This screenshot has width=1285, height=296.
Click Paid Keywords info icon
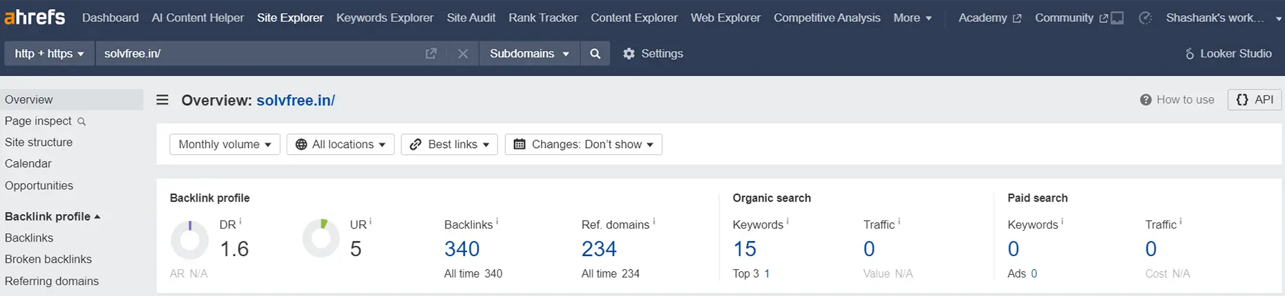tap(1062, 222)
